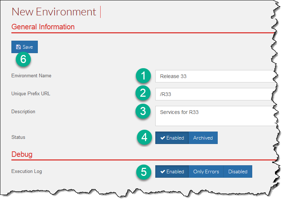Choose Only Errors for Execution Log

click(206, 171)
